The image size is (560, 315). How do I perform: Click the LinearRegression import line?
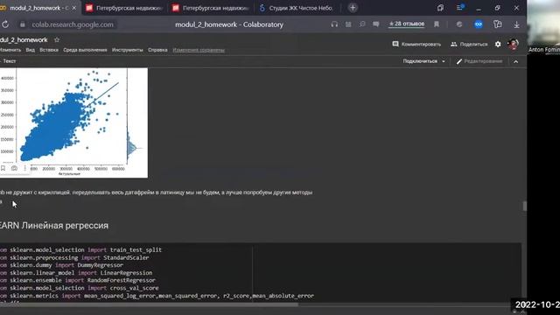point(76,272)
